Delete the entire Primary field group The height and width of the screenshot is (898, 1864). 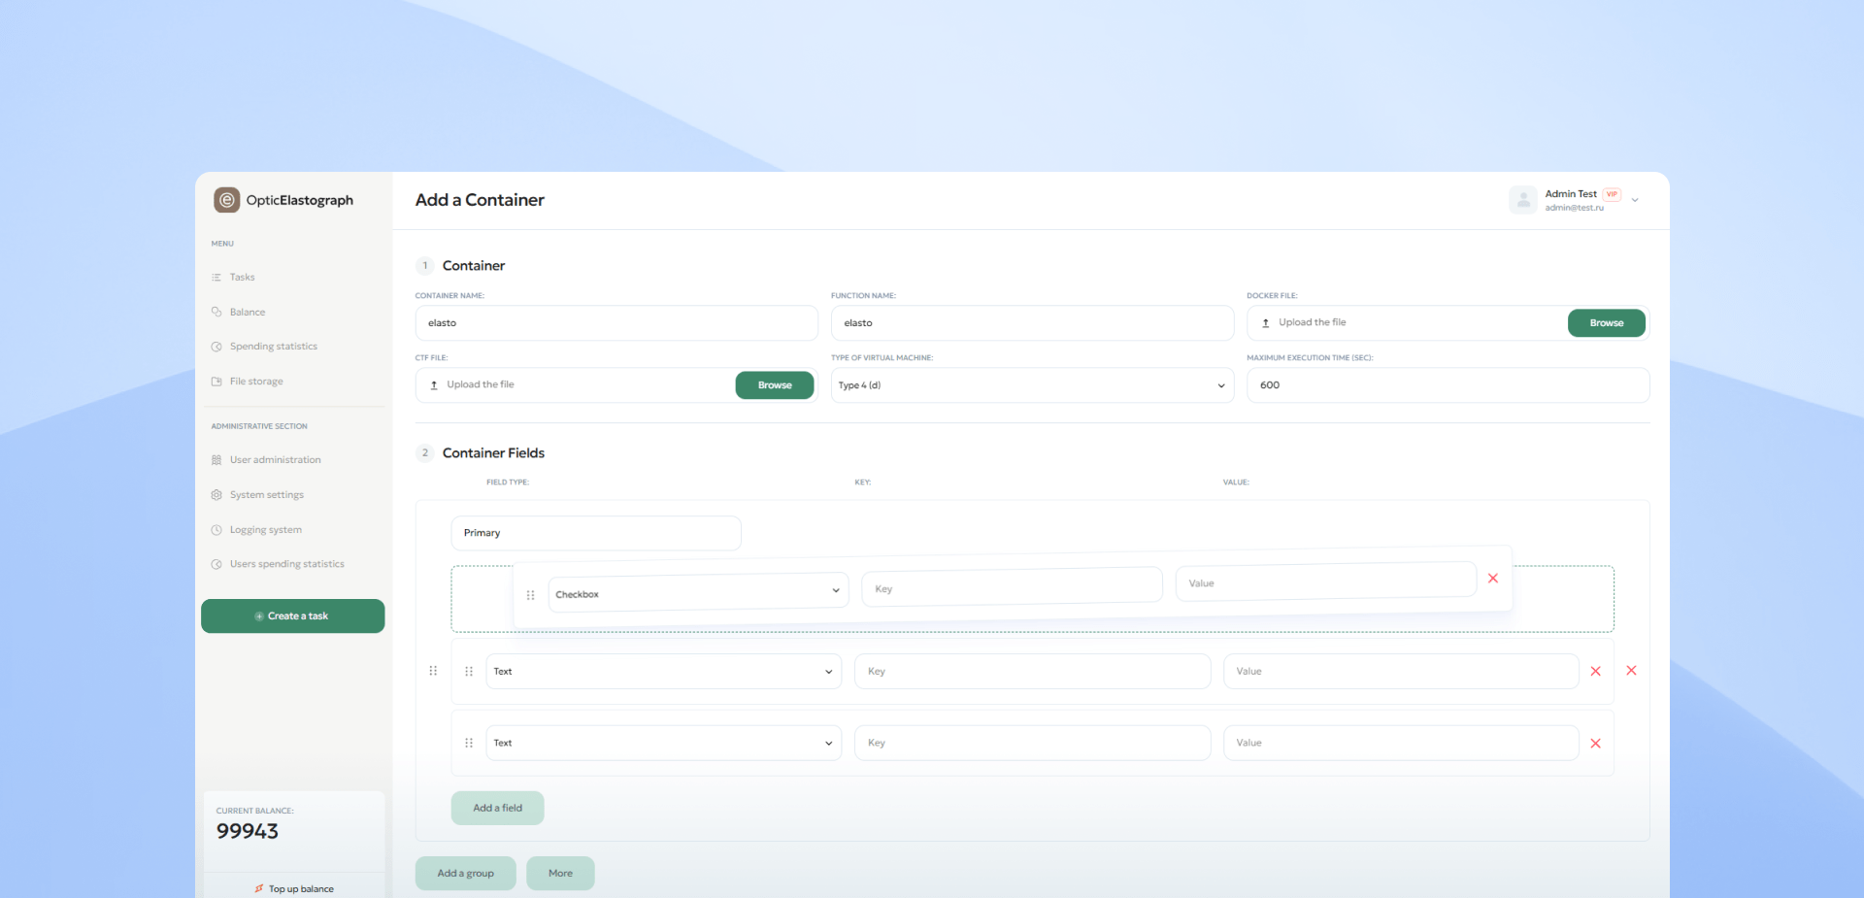[1631, 671]
